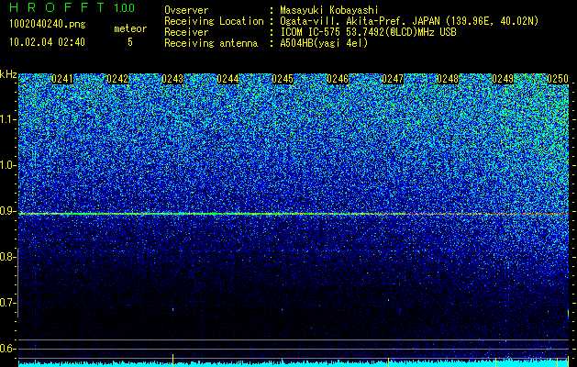Click the 0242 time marker label
Viewport: 577px width, 367px height.
(x=117, y=79)
